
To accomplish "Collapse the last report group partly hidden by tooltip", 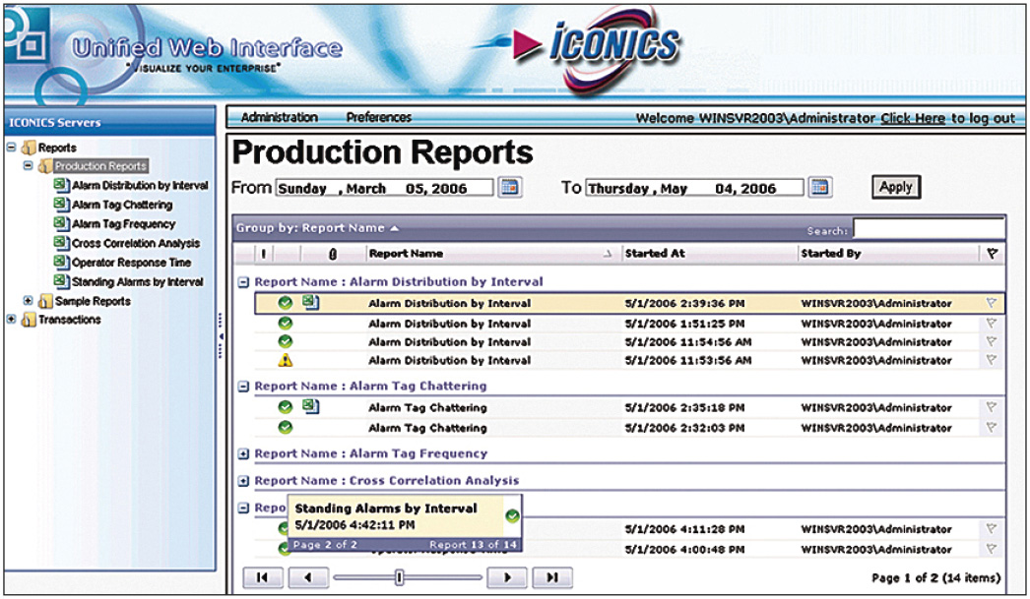I will [x=243, y=508].
